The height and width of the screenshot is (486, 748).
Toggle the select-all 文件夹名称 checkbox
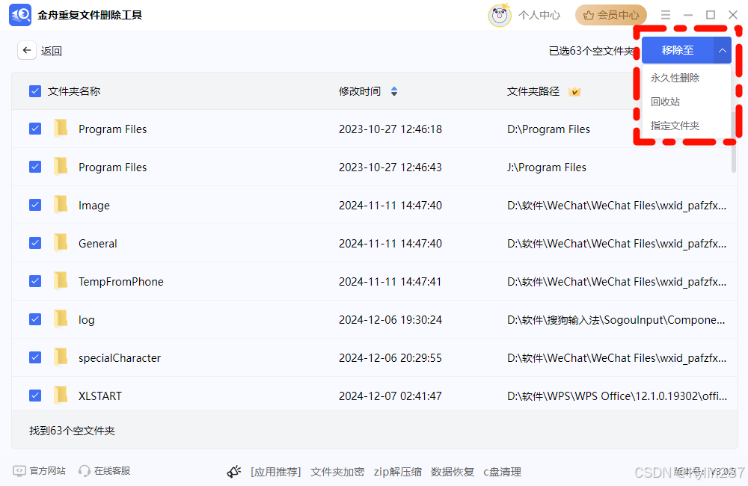click(35, 91)
